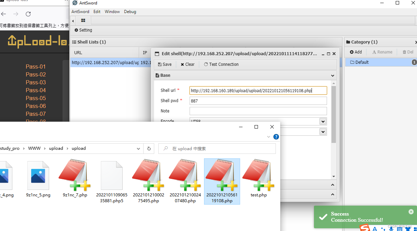Open the Setting tab in AntSword
This screenshot has height=231, width=417.
click(83, 30)
